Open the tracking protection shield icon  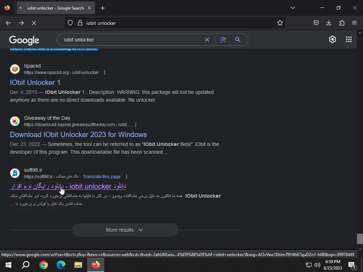click(x=70, y=23)
